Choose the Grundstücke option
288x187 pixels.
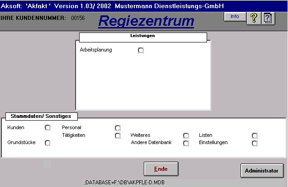[x=47, y=143]
